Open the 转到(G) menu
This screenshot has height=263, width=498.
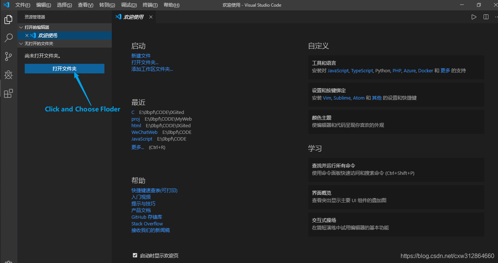(107, 5)
